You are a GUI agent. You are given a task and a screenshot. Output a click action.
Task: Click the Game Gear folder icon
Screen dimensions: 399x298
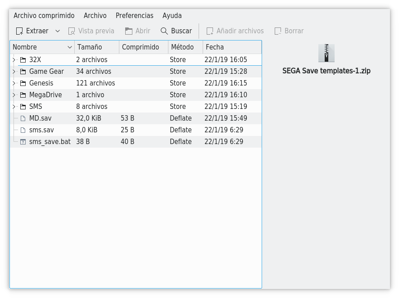coord(23,72)
